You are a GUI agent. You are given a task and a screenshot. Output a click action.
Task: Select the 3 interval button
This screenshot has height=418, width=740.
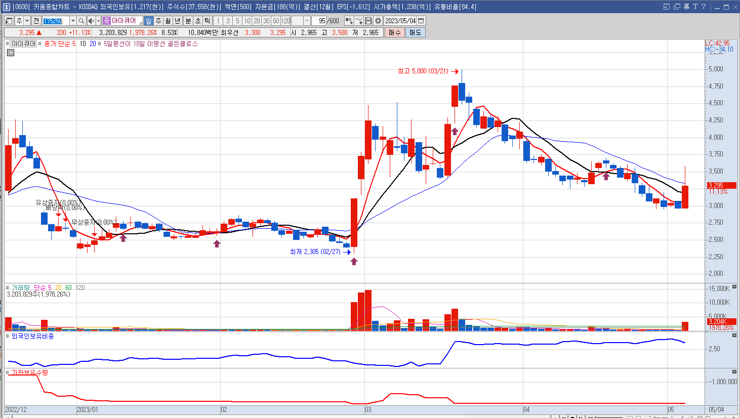click(x=228, y=21)
